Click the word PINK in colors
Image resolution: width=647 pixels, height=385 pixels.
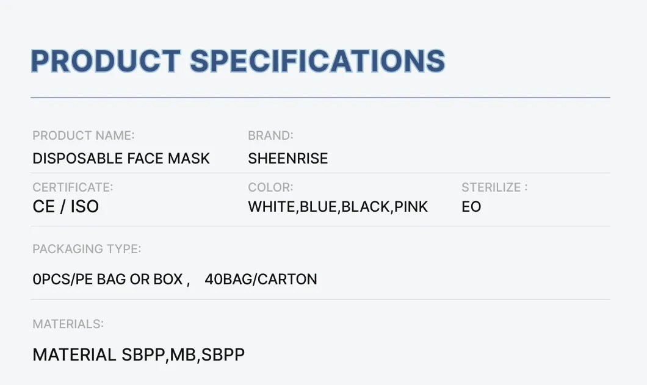click(x=411, y=207)
